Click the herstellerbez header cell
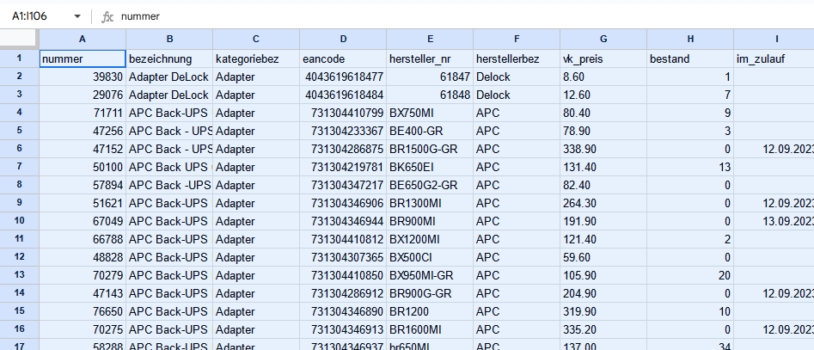Viewport: 814px width, 350px height. point(517,58)
